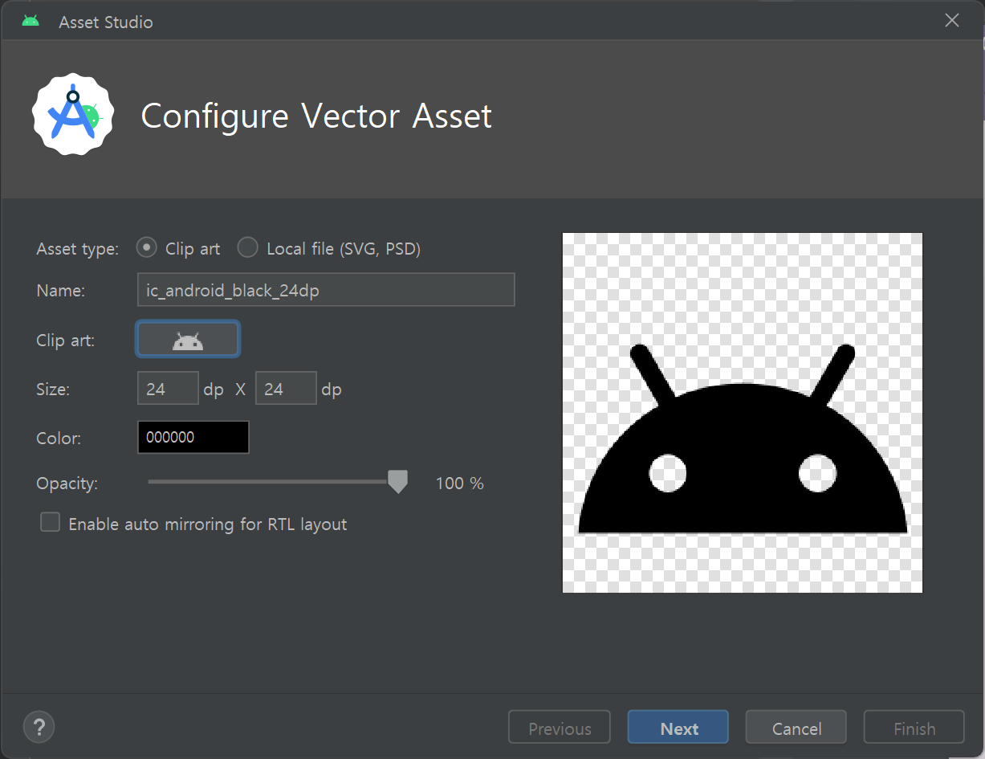Open the clip art Android icon picker

coord(188,340)
